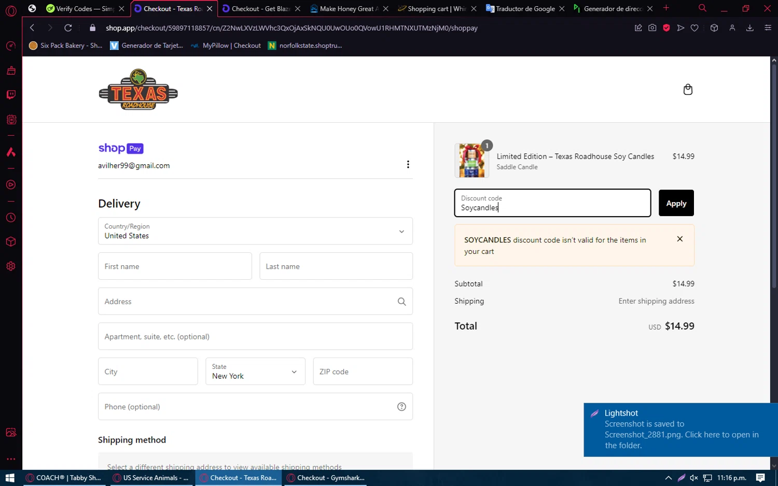The image size is (778, 486).
Task: Click the muted volume tray icon
Action: coord(694,478)
